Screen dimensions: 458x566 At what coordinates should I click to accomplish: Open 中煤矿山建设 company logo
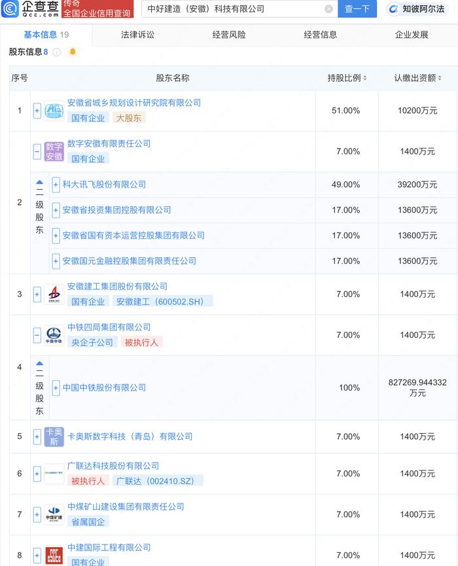tap(54, 514)
